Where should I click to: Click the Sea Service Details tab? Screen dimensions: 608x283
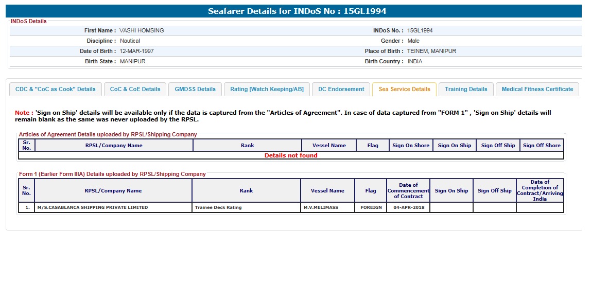click(x=404, y=89)
